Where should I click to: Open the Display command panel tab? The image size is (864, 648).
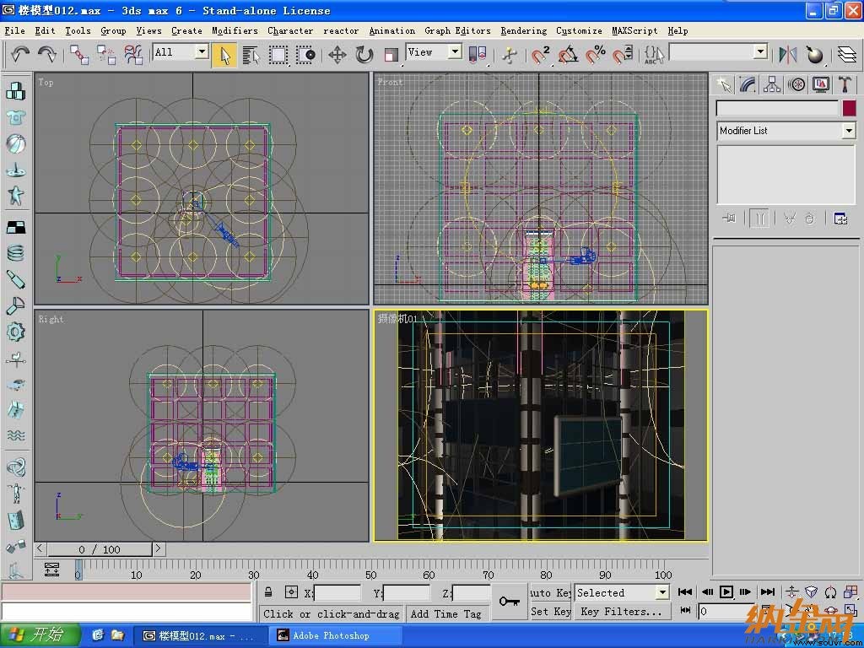(820, 84)
